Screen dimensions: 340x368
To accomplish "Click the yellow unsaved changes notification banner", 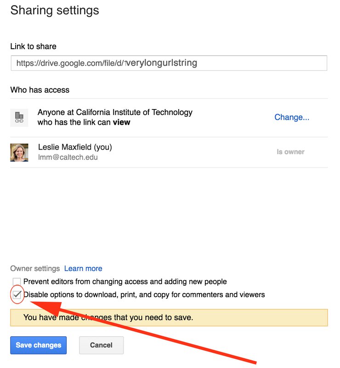I will click(x=169, y=317).
